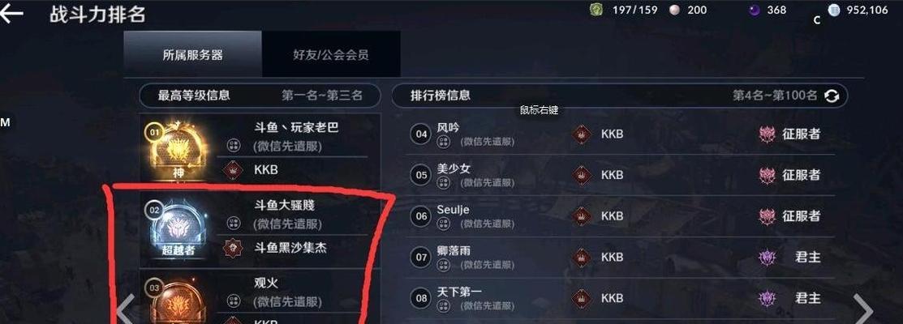
Task: Refresh the ranking list with circular arrows icon
Action: tap(832, 96)
